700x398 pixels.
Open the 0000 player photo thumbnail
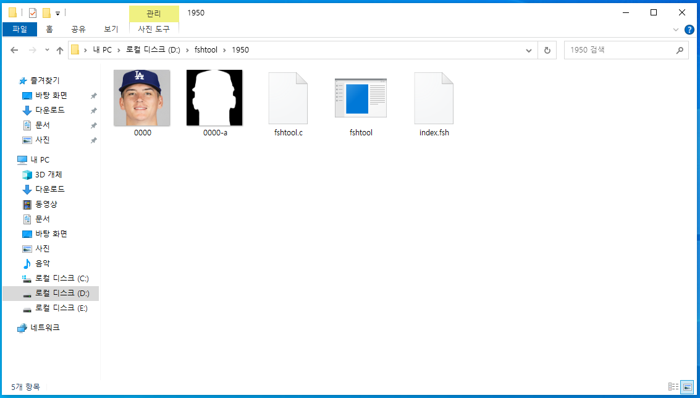click(142, 98)
